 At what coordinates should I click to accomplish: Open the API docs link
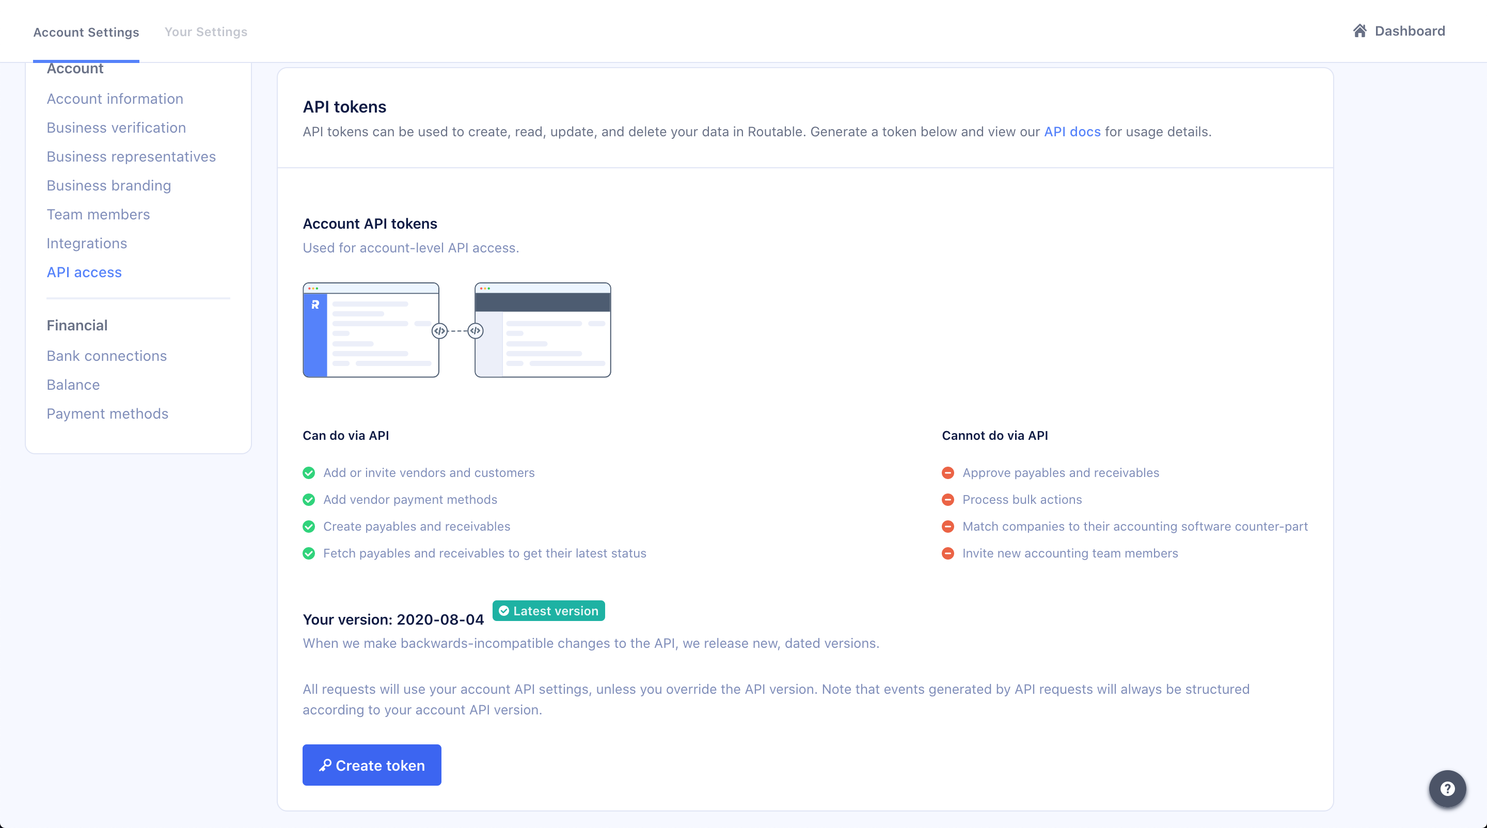1072,132
